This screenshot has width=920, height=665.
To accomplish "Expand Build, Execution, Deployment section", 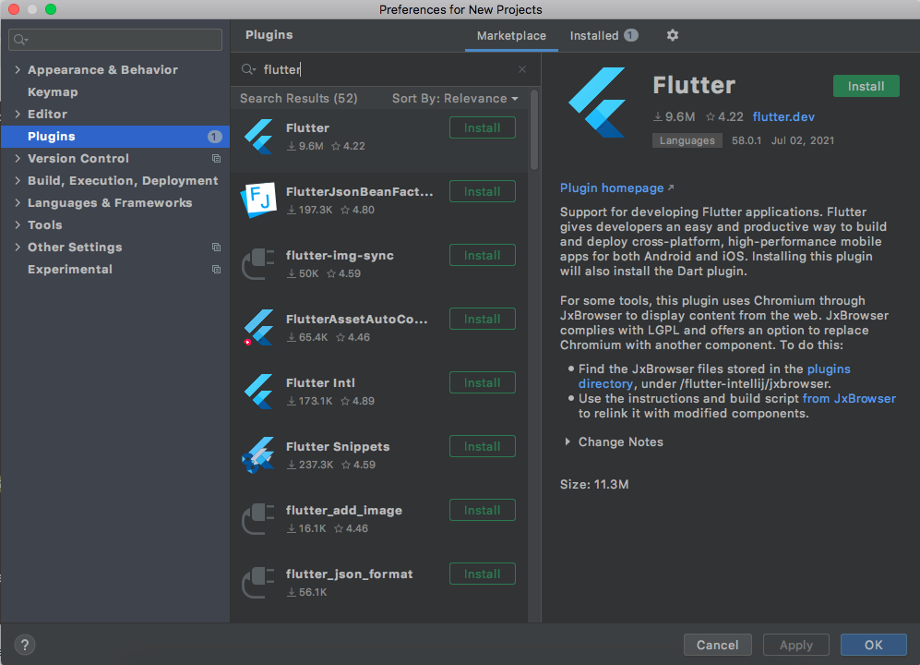I will (18, 180).
